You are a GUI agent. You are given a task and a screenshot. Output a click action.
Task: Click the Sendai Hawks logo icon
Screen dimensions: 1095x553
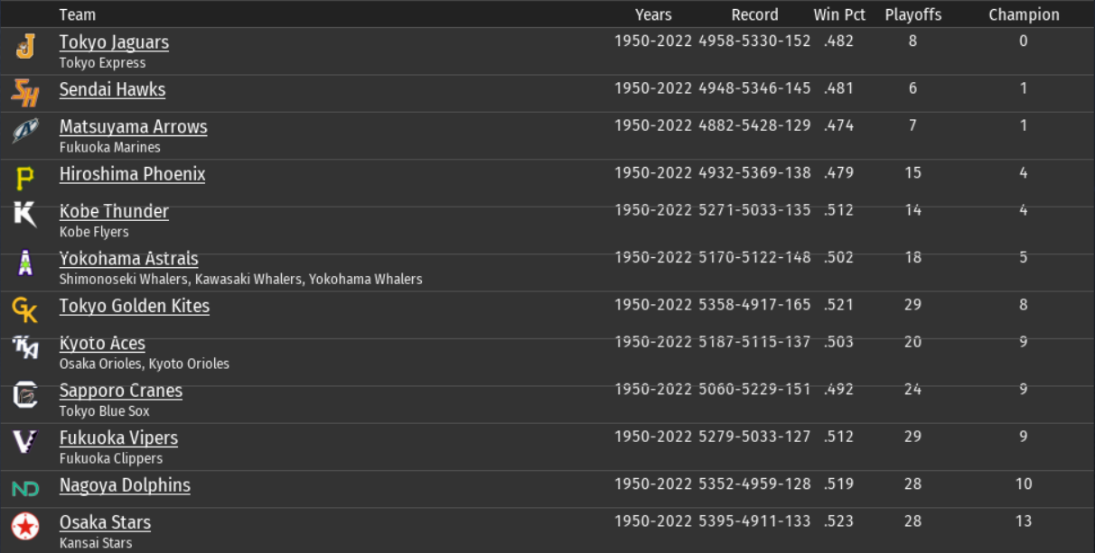[25, 93]
